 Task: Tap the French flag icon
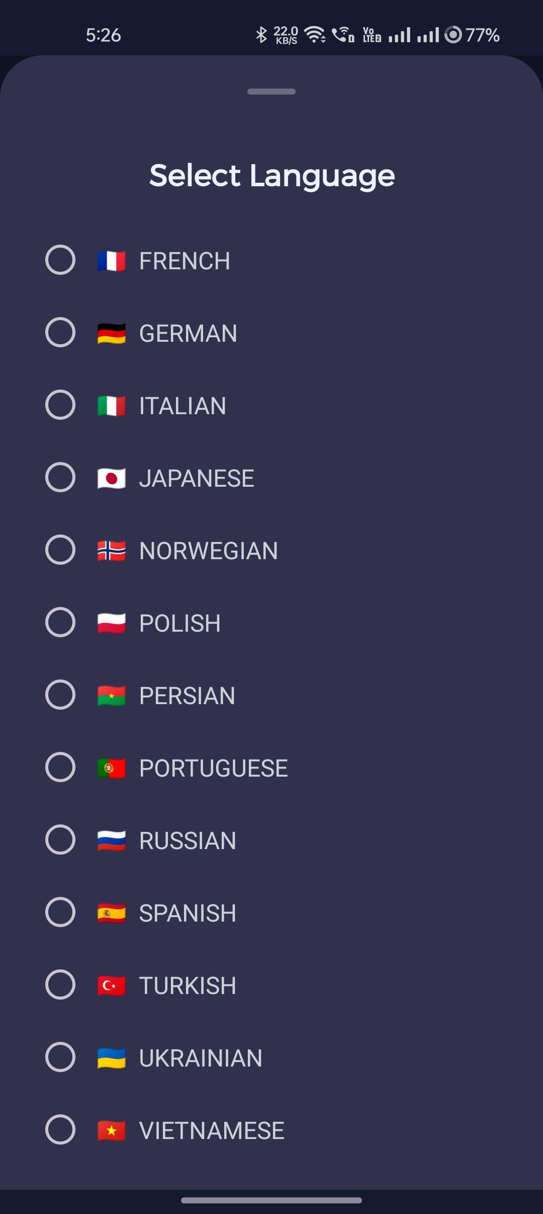(111, 261)
